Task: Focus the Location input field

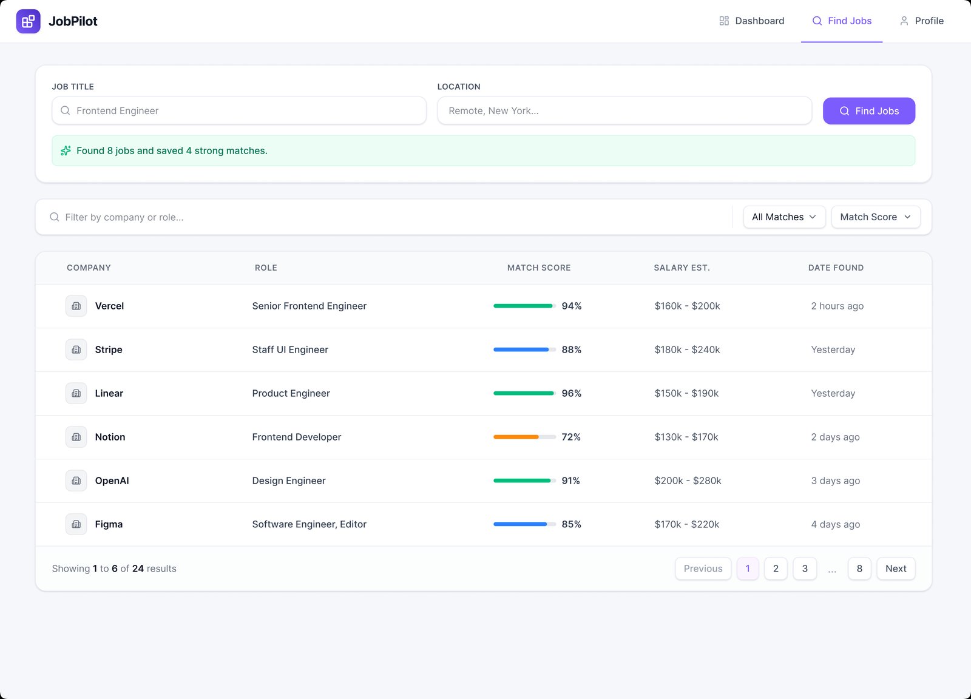Action: click(x=624, y=110)
